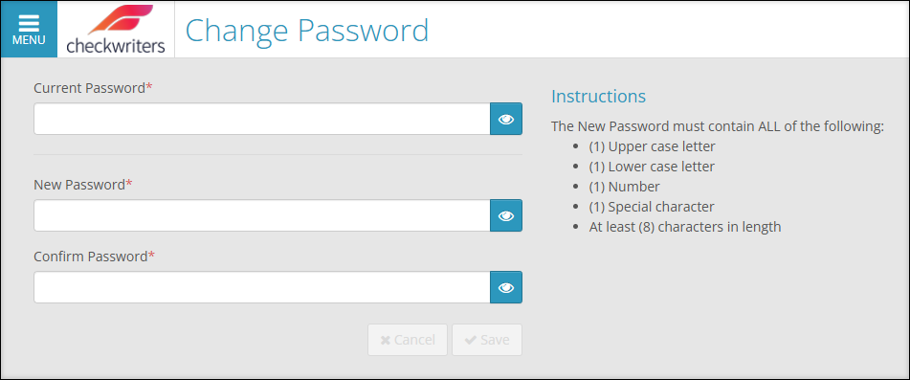Open the hamburger MENU button

tap(29, 29)
